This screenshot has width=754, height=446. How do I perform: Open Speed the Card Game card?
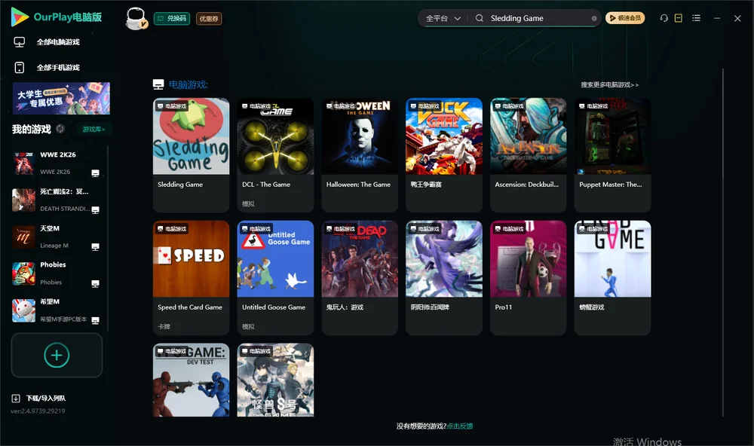click(x=191, y=278)
